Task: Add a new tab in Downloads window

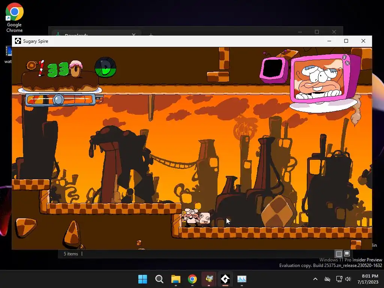Action: 151,35
